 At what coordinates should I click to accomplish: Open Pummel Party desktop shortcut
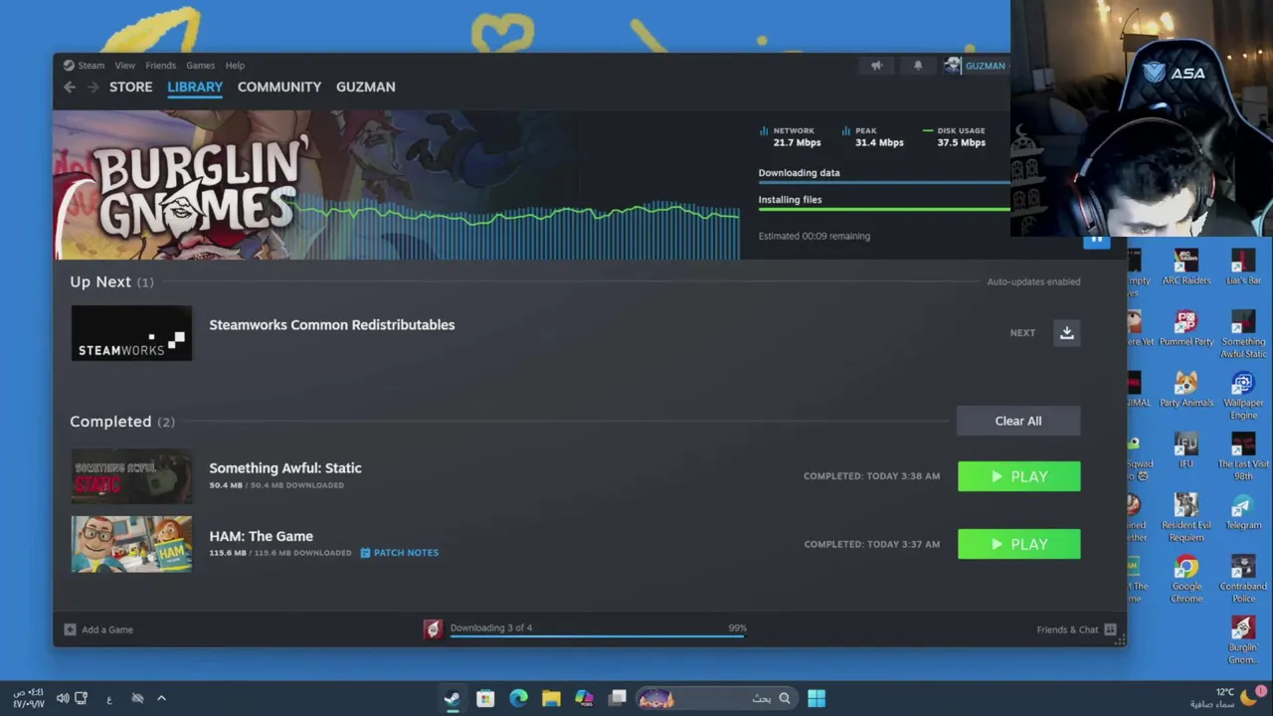click(x=1186, y=329)
